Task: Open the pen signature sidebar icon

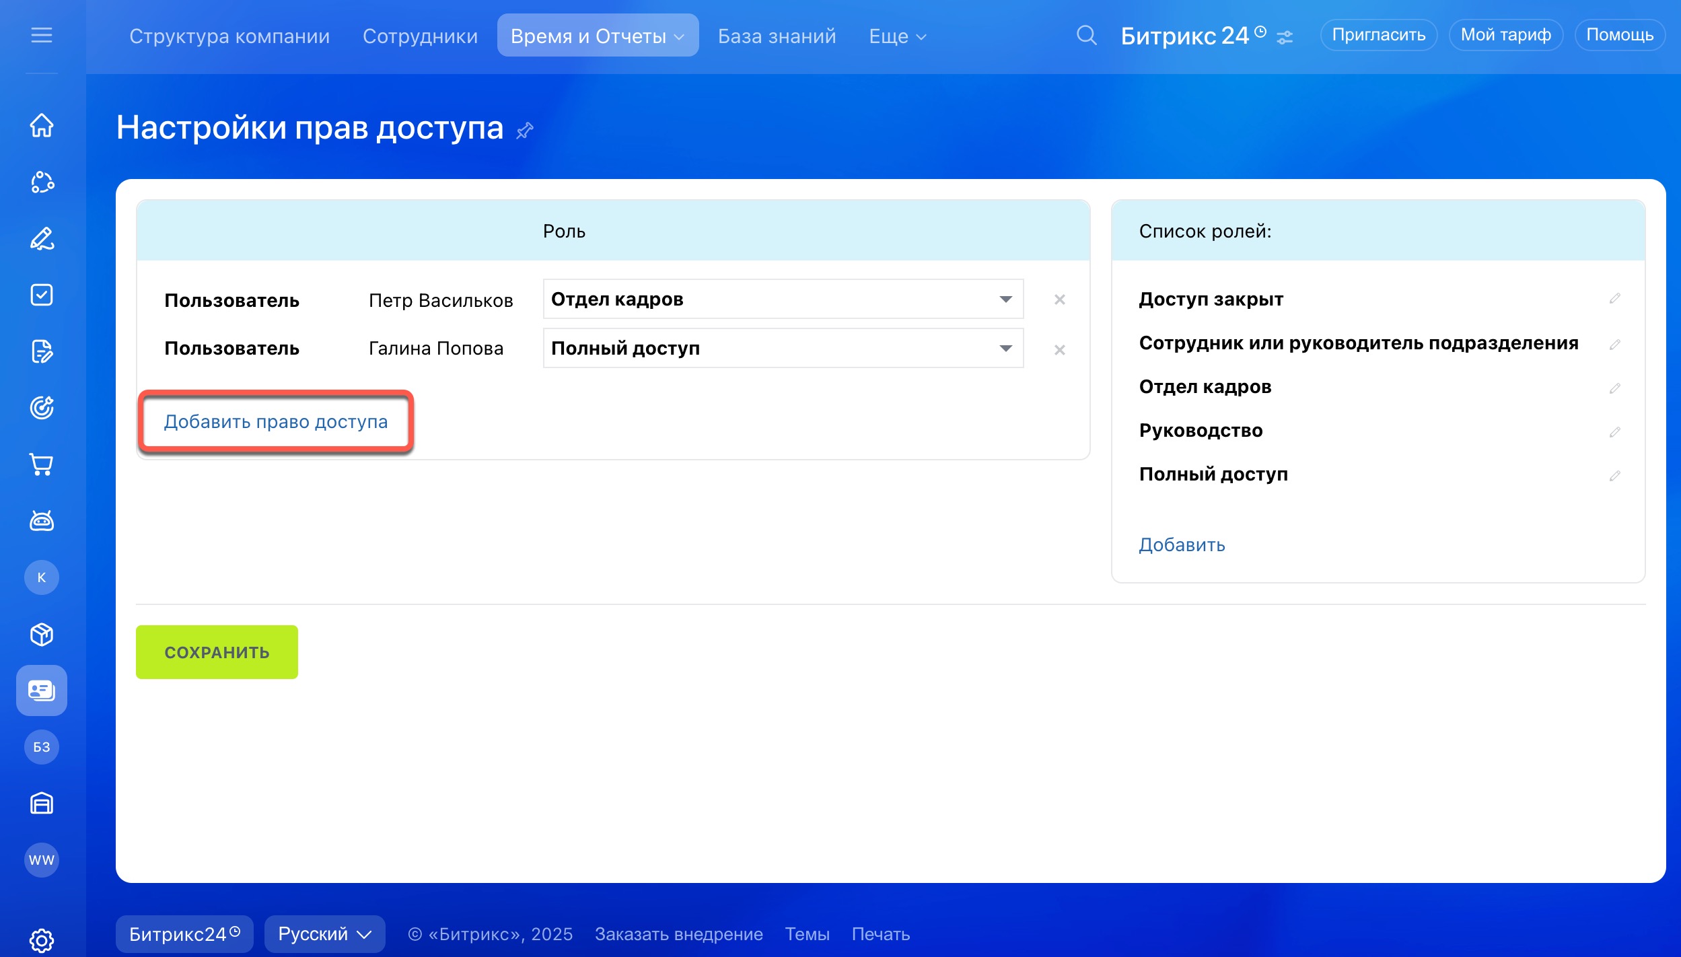Action: pos(42,239)
